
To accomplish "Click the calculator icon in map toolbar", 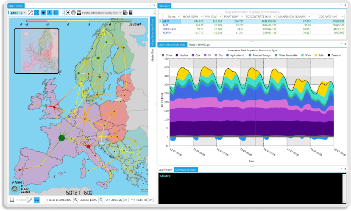I will pos(131,13).
